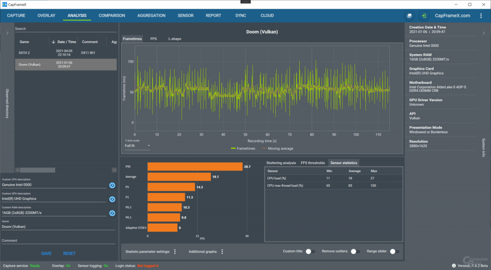The image size is (491, 270).
Task: Reset custom CPU description with refresh icon
Action: click(112, 185)
